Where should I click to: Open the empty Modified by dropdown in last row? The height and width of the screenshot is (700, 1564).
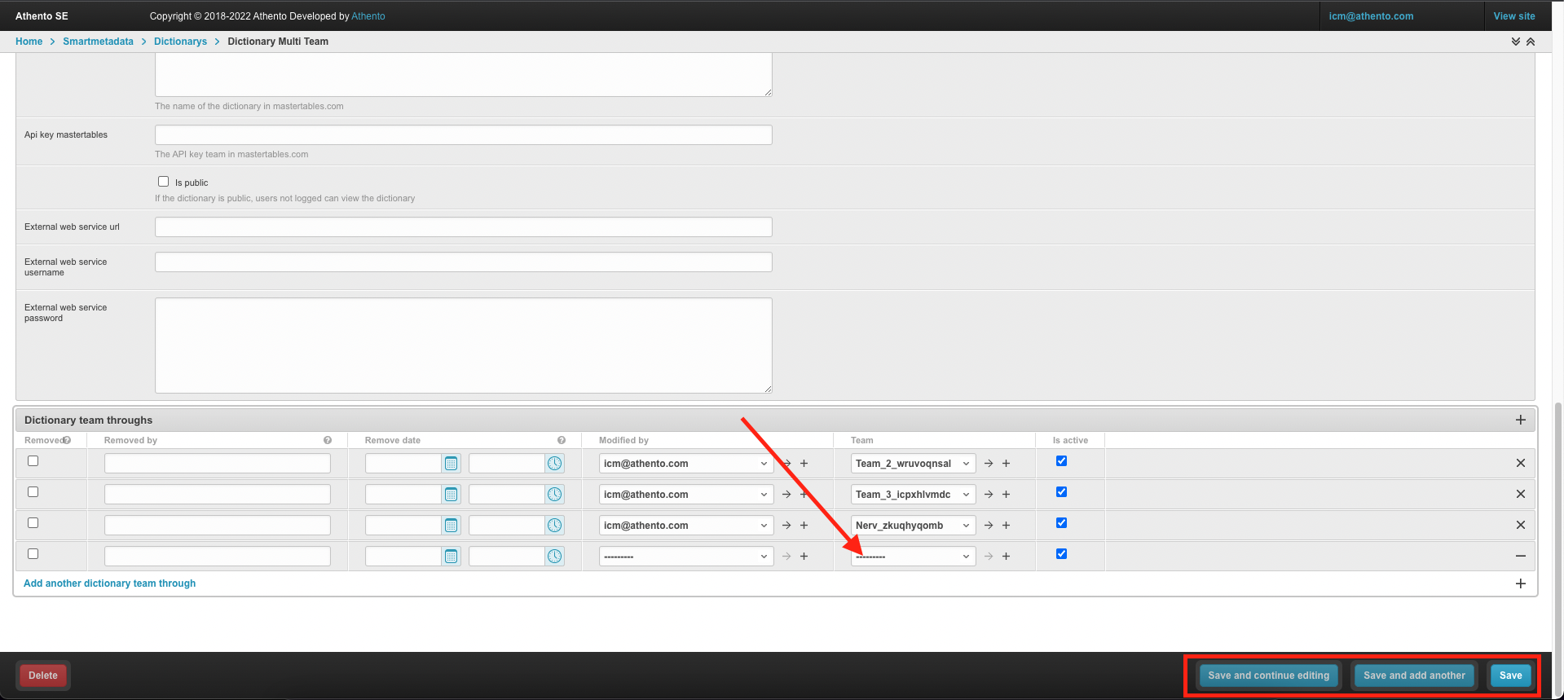tap(686, 557)
